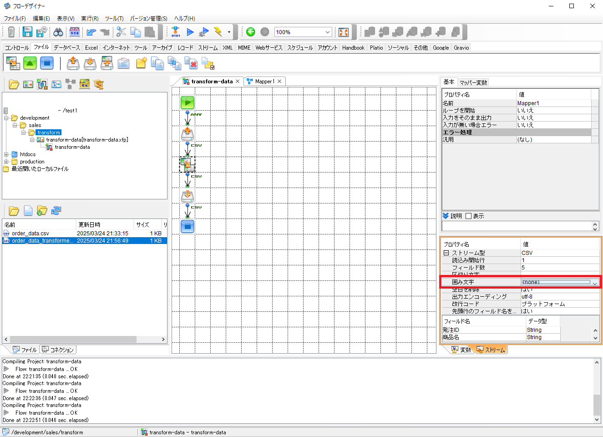Image resolution: width=603 pixels, height=437 pixels.
Task: Open the ファイル(F) menu
Action: [x=15, y=19]
